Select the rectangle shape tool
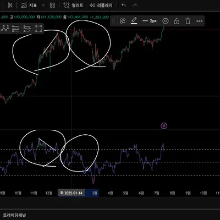220x220 pixels. 38,29
